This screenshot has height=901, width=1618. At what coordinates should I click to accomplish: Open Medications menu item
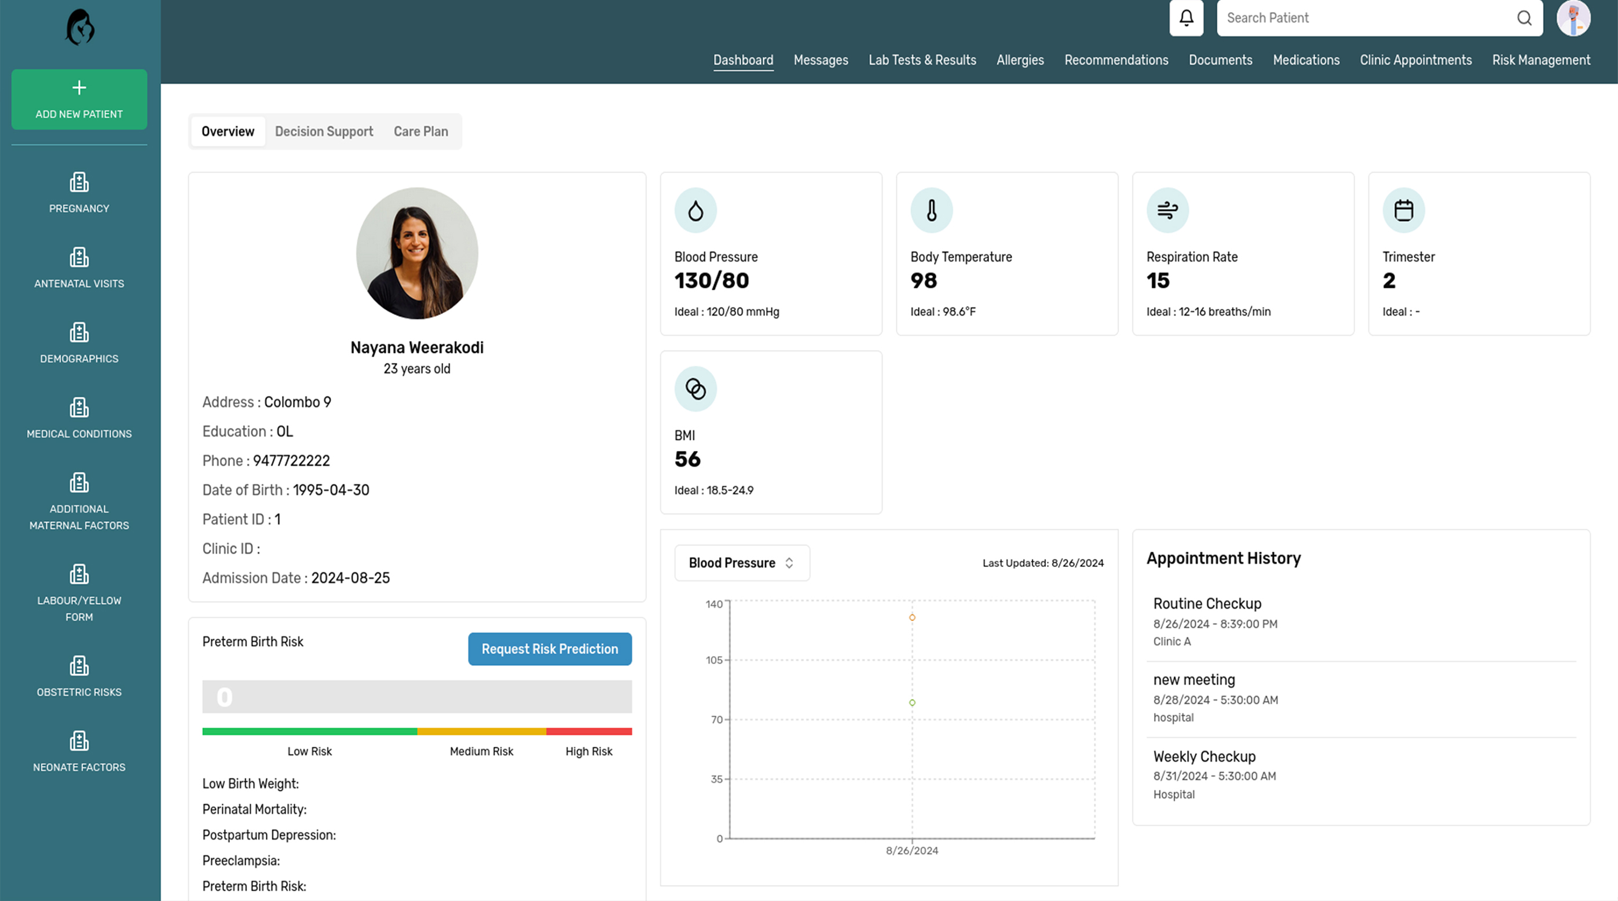coord(1306,60)
